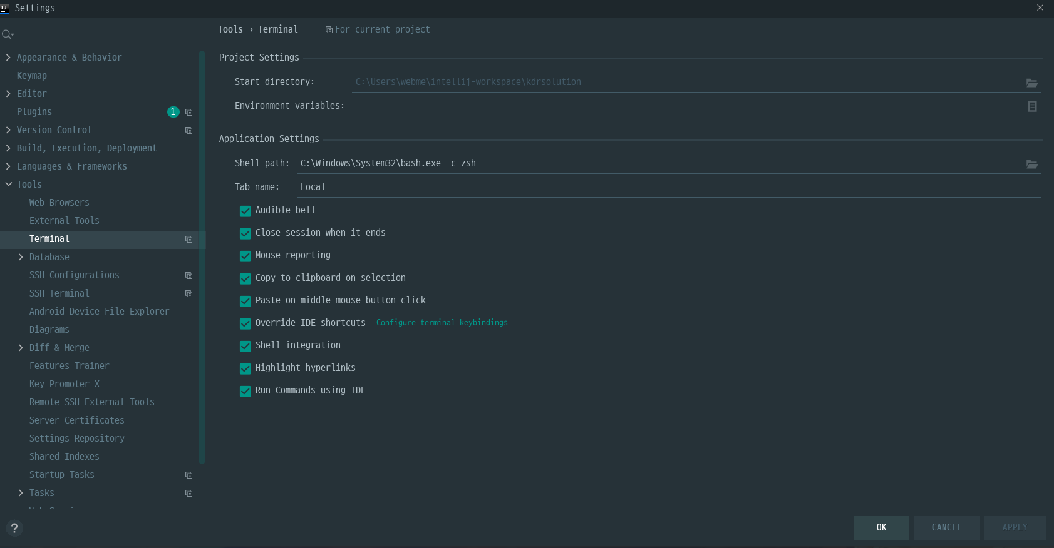Select Remote SSH External Tools

tap(92, 402)
